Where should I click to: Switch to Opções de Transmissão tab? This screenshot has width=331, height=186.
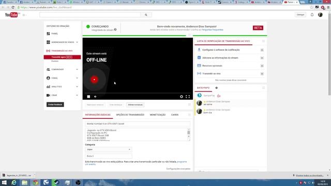pos(130,115)
